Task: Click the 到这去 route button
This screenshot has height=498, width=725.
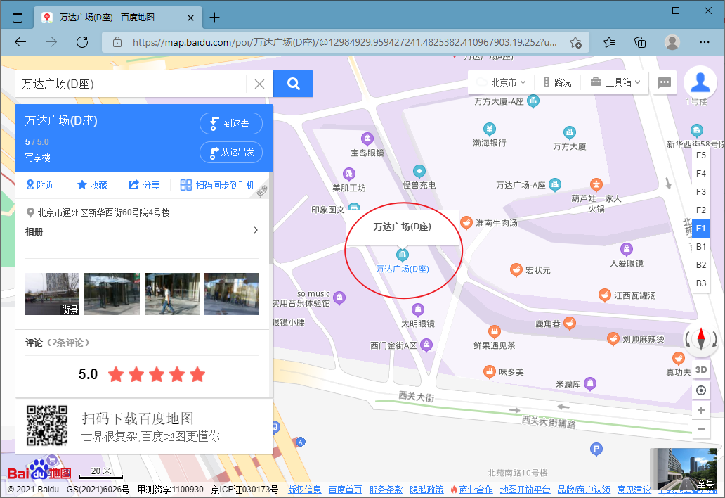Action: pos(230,124)
